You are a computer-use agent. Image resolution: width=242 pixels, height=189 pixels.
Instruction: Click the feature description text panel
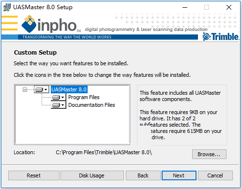[182, 115]
